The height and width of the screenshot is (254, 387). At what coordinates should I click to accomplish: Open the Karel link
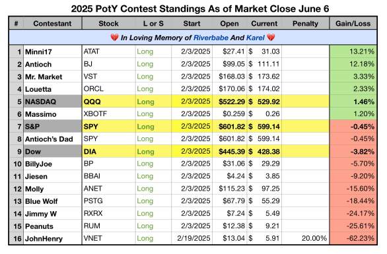[256, 38]
